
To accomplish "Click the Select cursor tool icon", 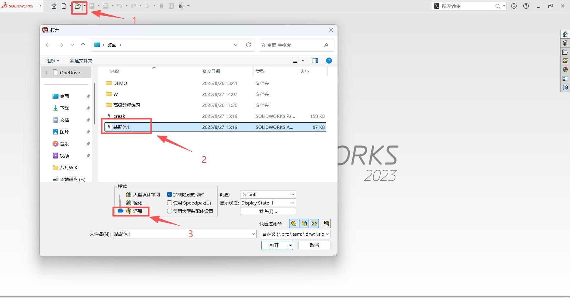I will 148,6.
